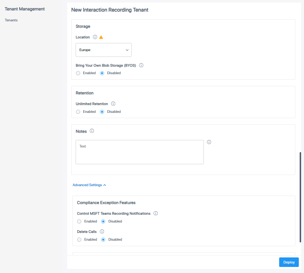Click the Delete Calls info icon
The width and height of the screenshot is (304, 273).
[102, 231]
